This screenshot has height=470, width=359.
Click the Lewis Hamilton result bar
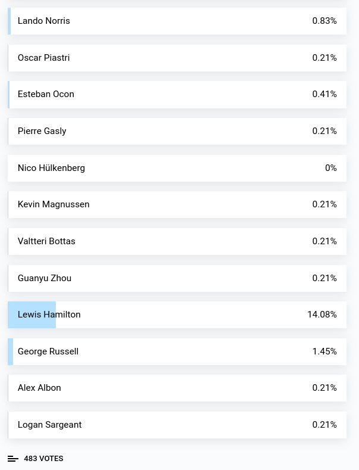point(32,315)
